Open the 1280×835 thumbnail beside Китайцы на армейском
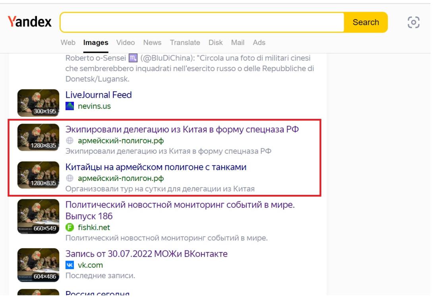 pos(38,175)
